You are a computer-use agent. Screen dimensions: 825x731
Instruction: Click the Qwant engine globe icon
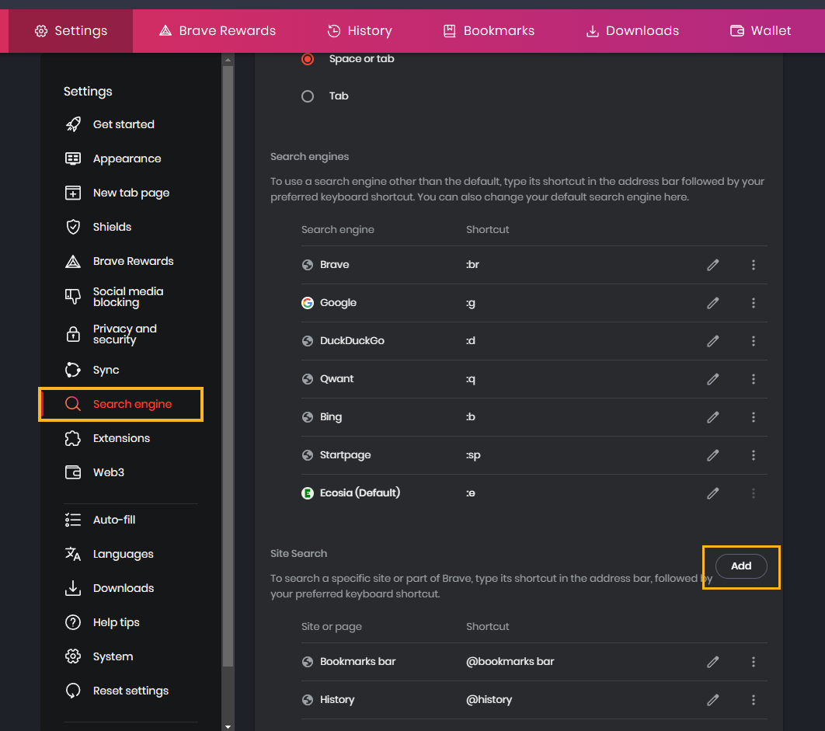point(308,379)
